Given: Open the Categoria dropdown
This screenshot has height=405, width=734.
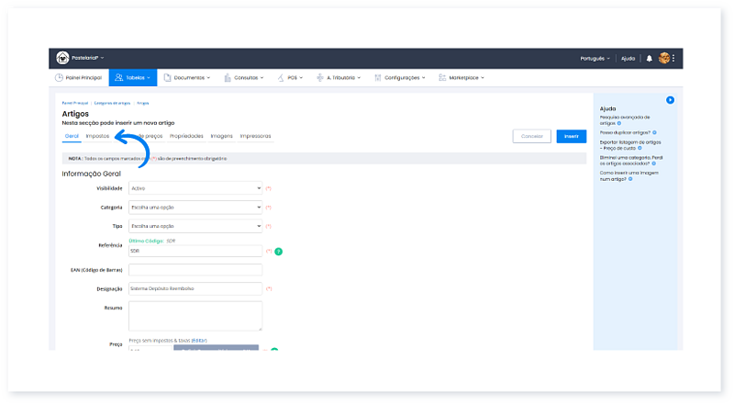Looking at the screenshot, I should click(195, 208).
